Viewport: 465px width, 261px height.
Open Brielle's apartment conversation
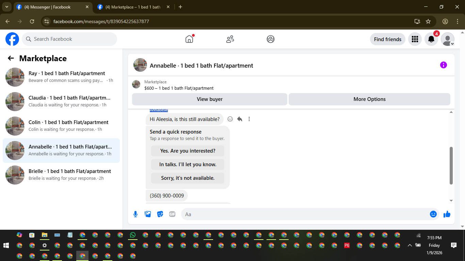61,175
